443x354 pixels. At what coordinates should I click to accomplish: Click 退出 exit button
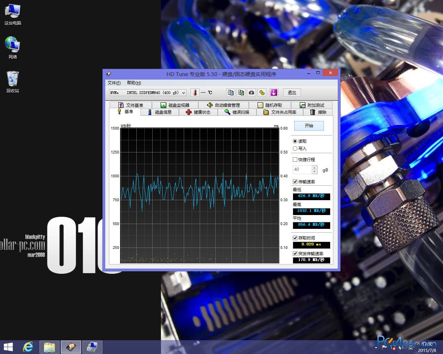pos(292,93)
